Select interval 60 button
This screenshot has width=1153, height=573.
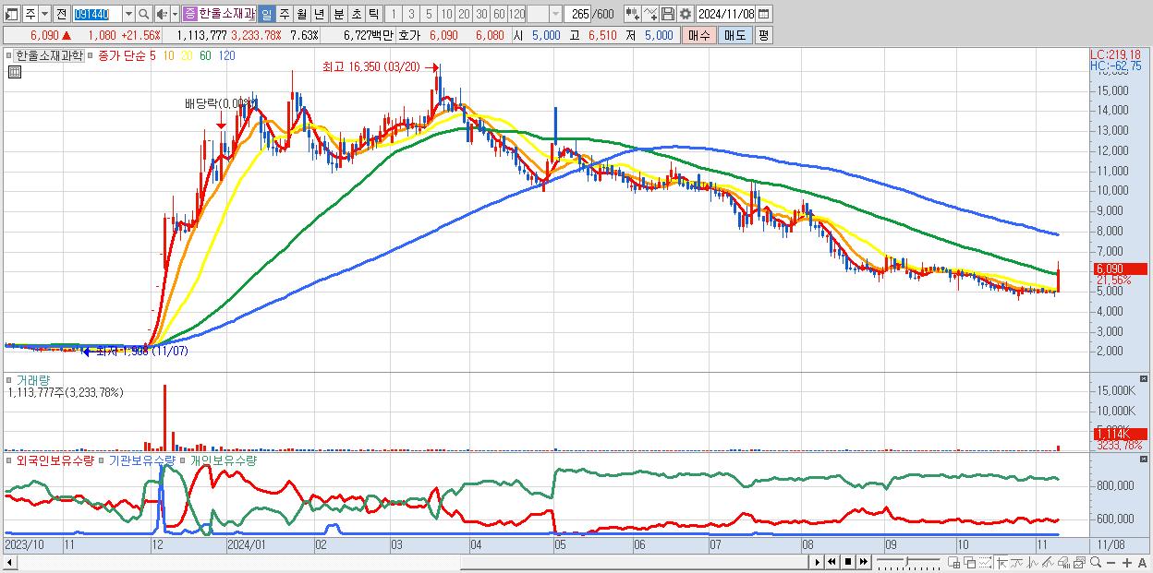499,14
